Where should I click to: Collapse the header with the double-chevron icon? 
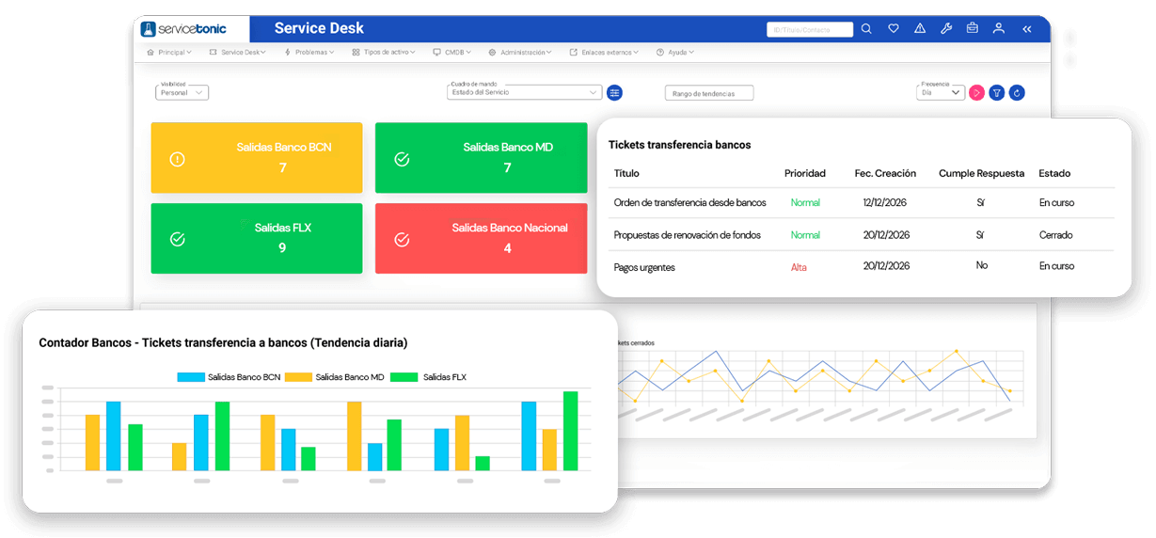point(1027,29)
